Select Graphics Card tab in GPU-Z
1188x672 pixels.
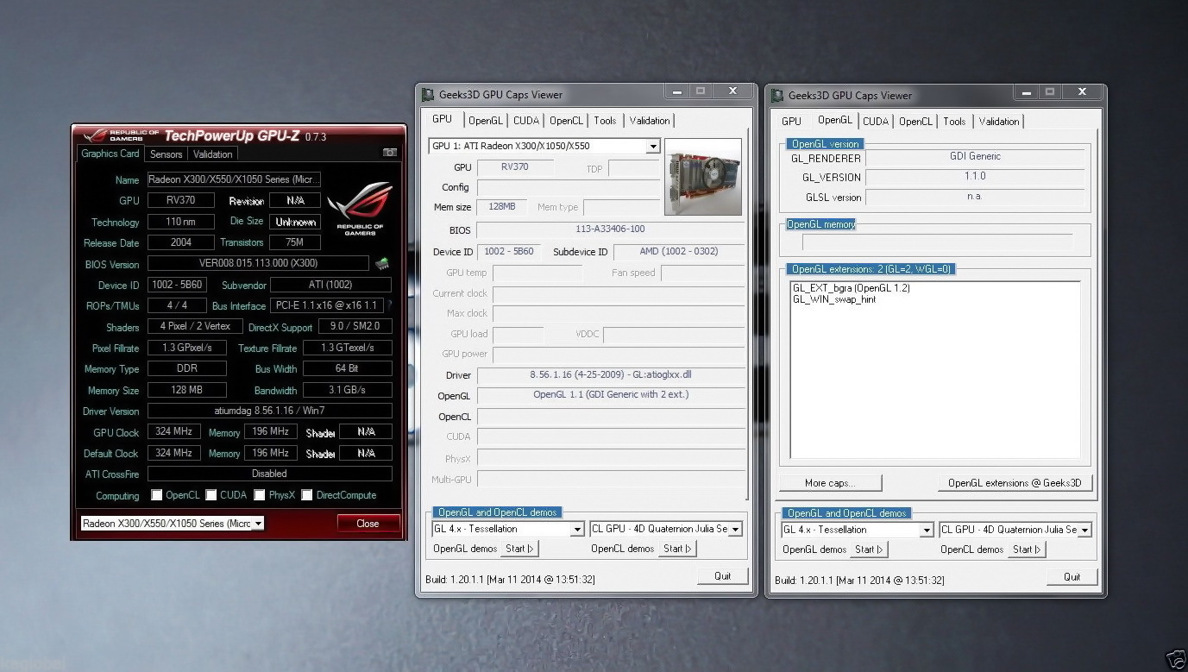click(110, 154)
